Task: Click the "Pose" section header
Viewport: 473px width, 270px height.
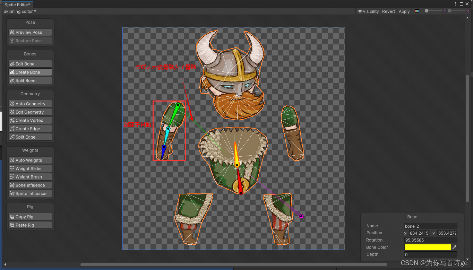Action: 30,22
